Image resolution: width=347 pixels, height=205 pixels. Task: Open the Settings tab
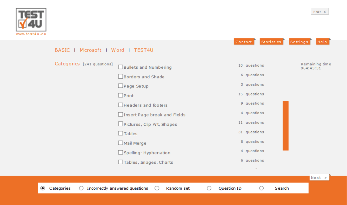click(299, 42)
